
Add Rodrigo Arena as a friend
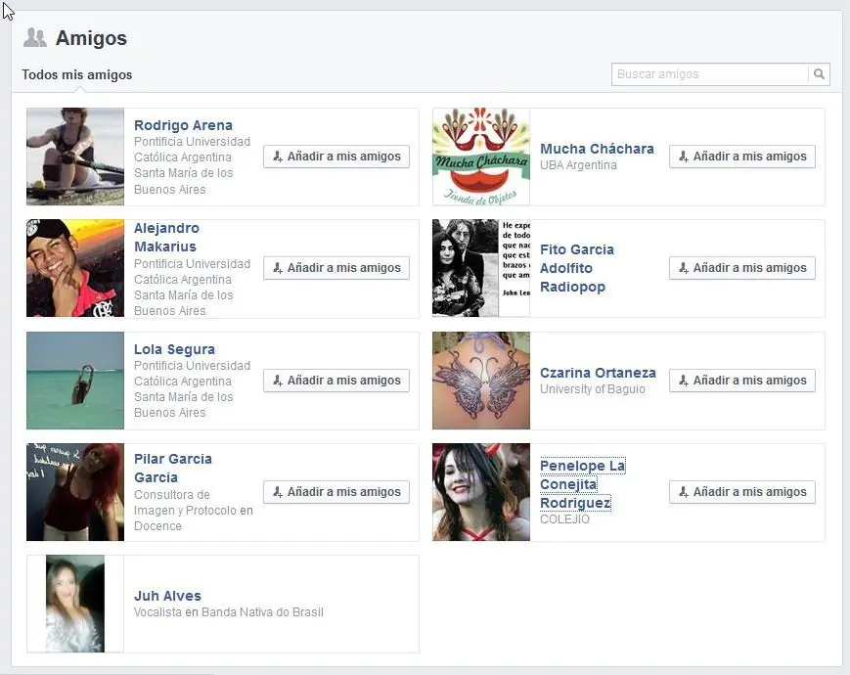point(336,157)
